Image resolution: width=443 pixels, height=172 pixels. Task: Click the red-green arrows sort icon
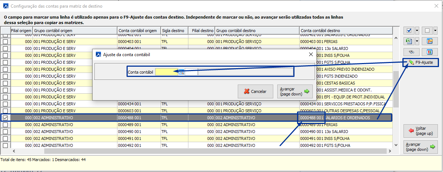(429, 52)
